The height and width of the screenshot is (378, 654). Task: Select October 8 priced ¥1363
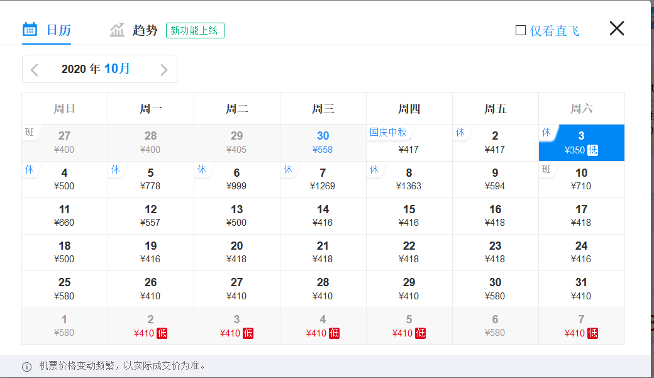pos(409,179)
